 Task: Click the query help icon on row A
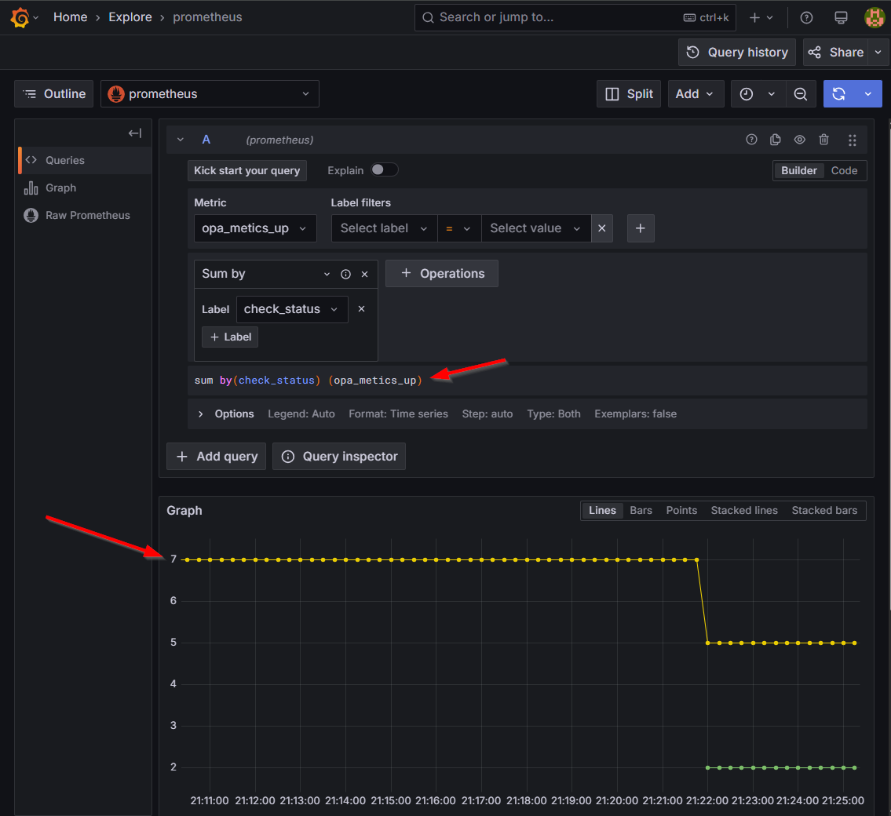[x=751, y=139]
